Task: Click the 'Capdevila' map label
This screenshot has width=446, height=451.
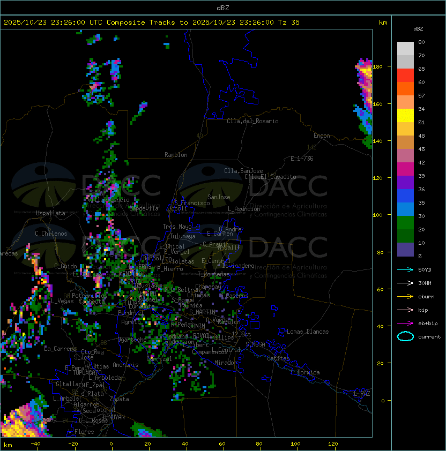Action: pos(144,208)
